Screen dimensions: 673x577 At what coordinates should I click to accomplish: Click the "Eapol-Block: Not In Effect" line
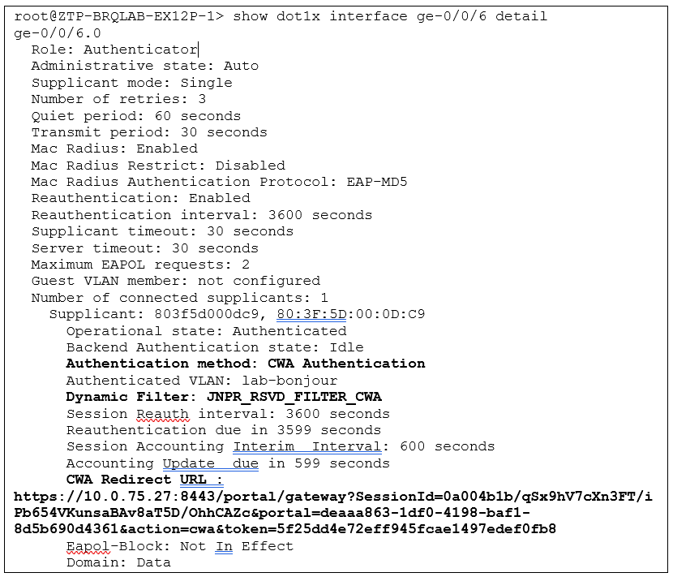pyautogui.click(x=179, y=546)
